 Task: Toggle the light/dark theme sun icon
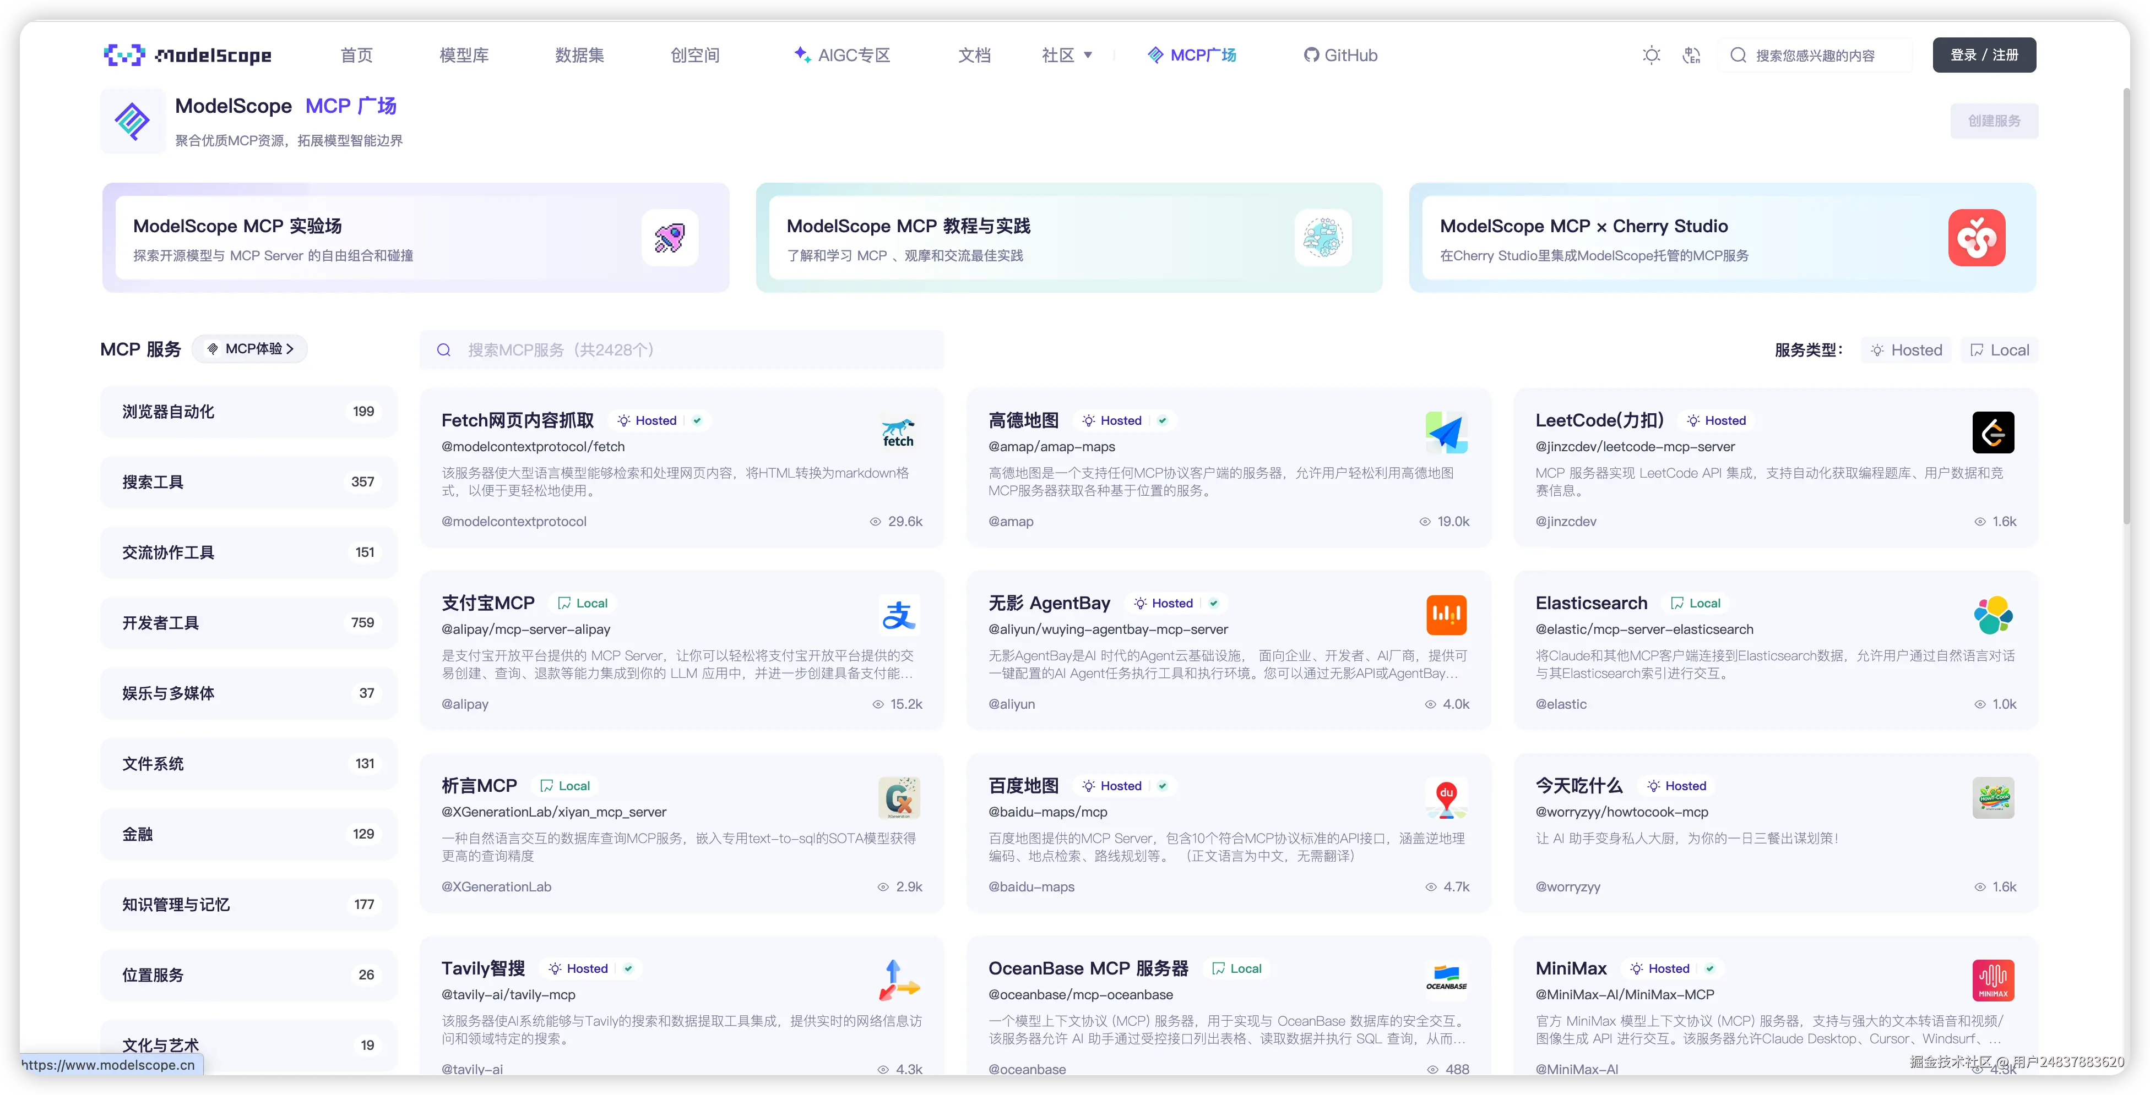[1651, 55]
